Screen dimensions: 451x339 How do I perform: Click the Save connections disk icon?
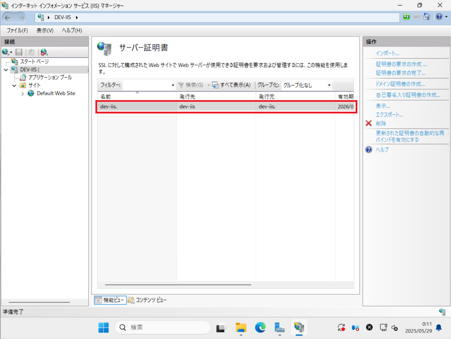19,52
